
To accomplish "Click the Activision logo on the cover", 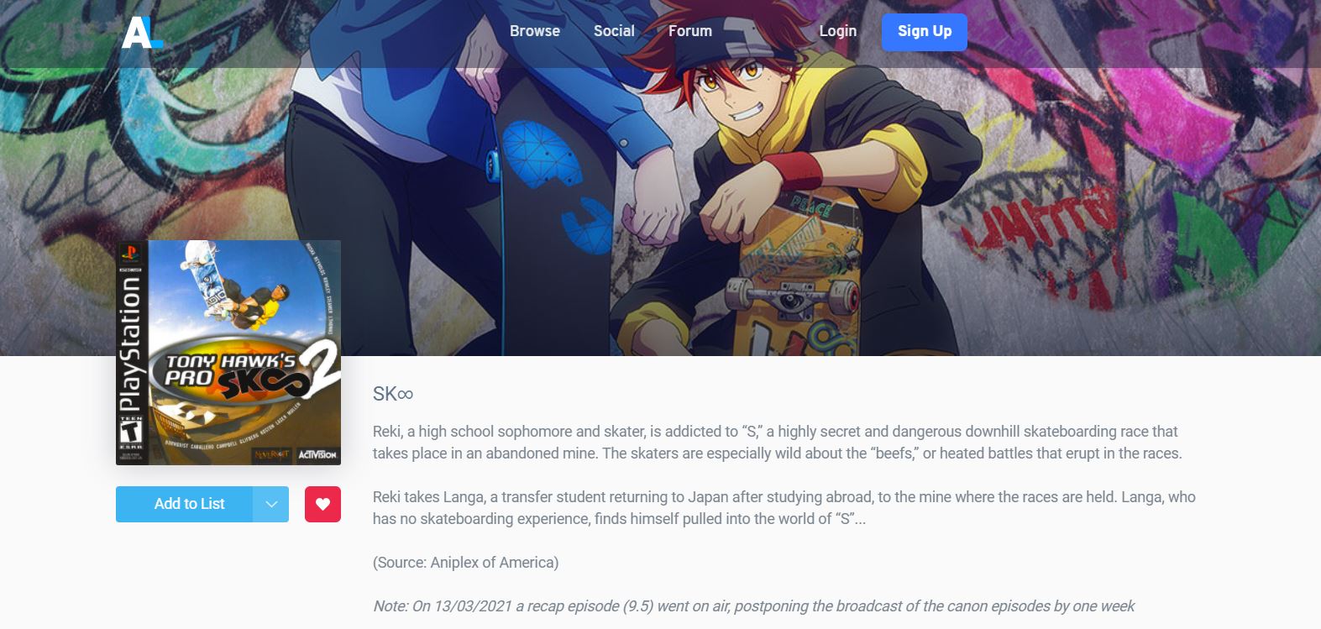I will pos(317,454).
